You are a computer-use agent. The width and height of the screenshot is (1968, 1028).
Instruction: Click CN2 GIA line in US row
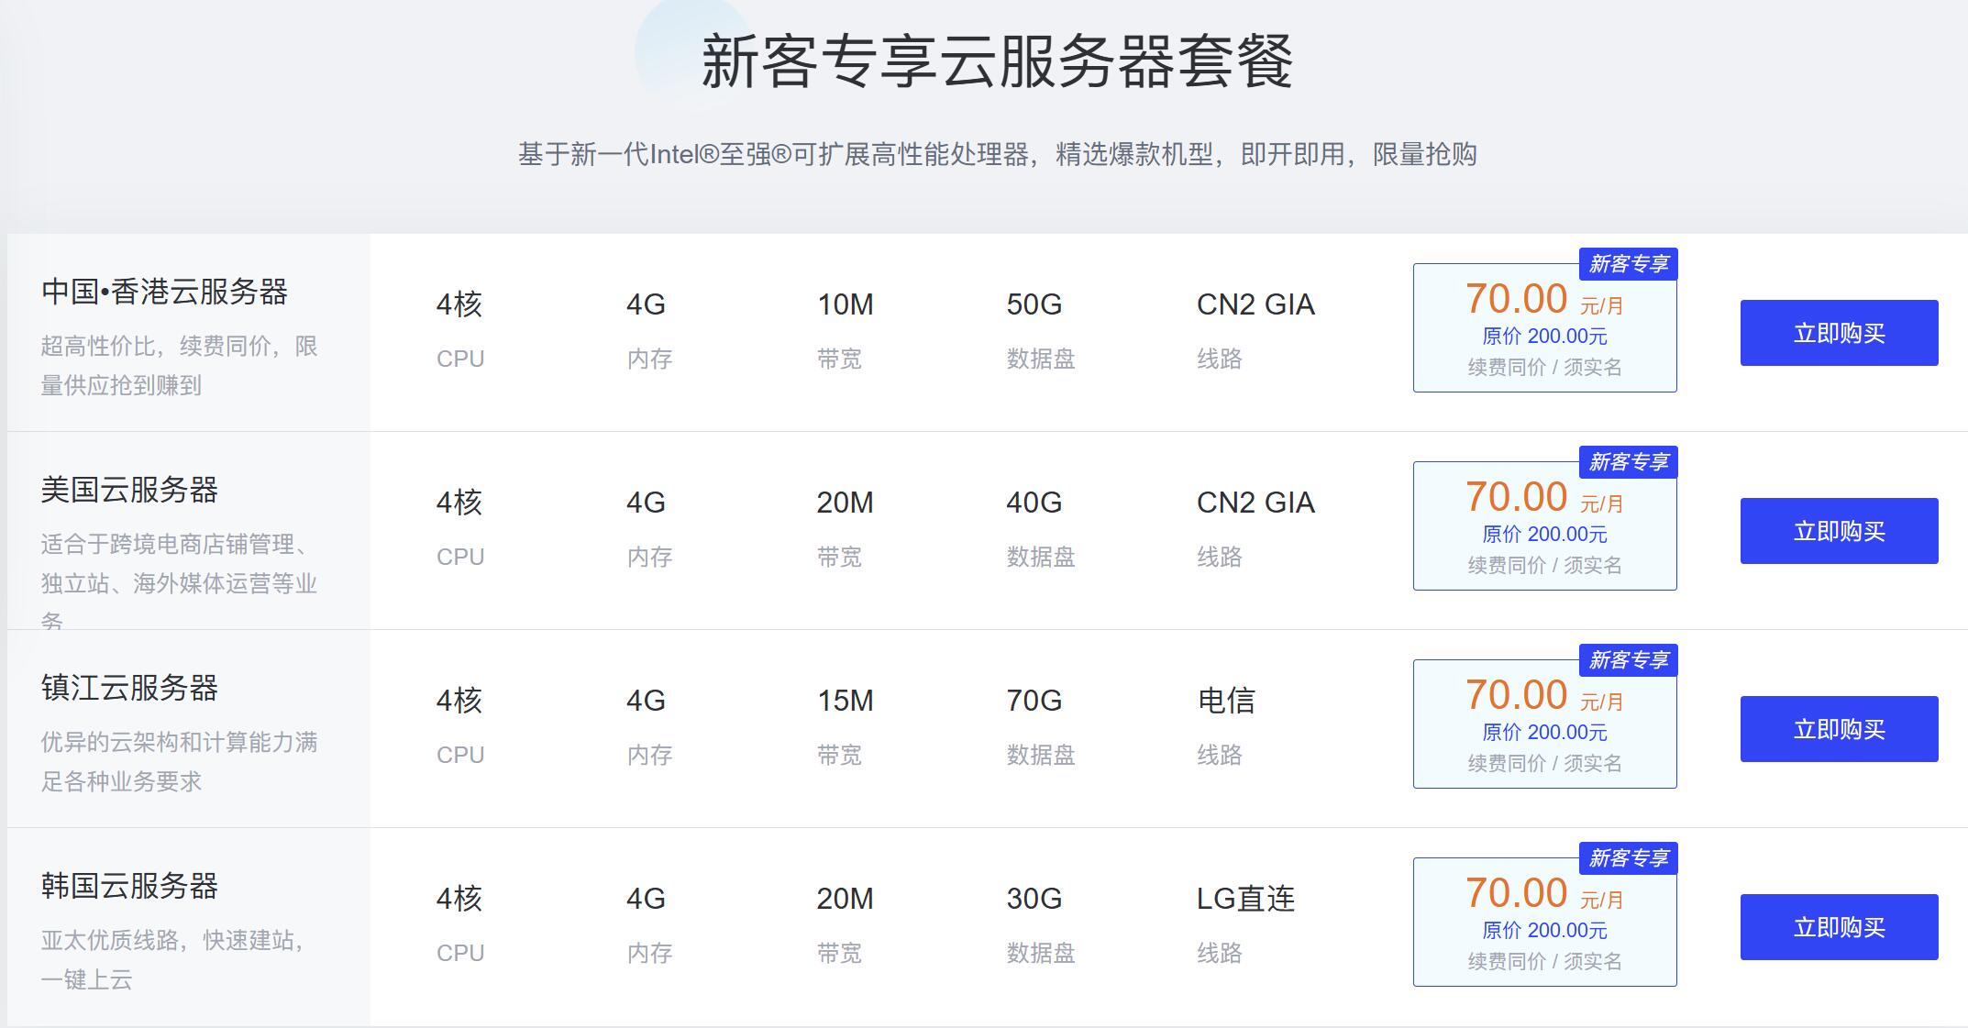(1255, 503)
